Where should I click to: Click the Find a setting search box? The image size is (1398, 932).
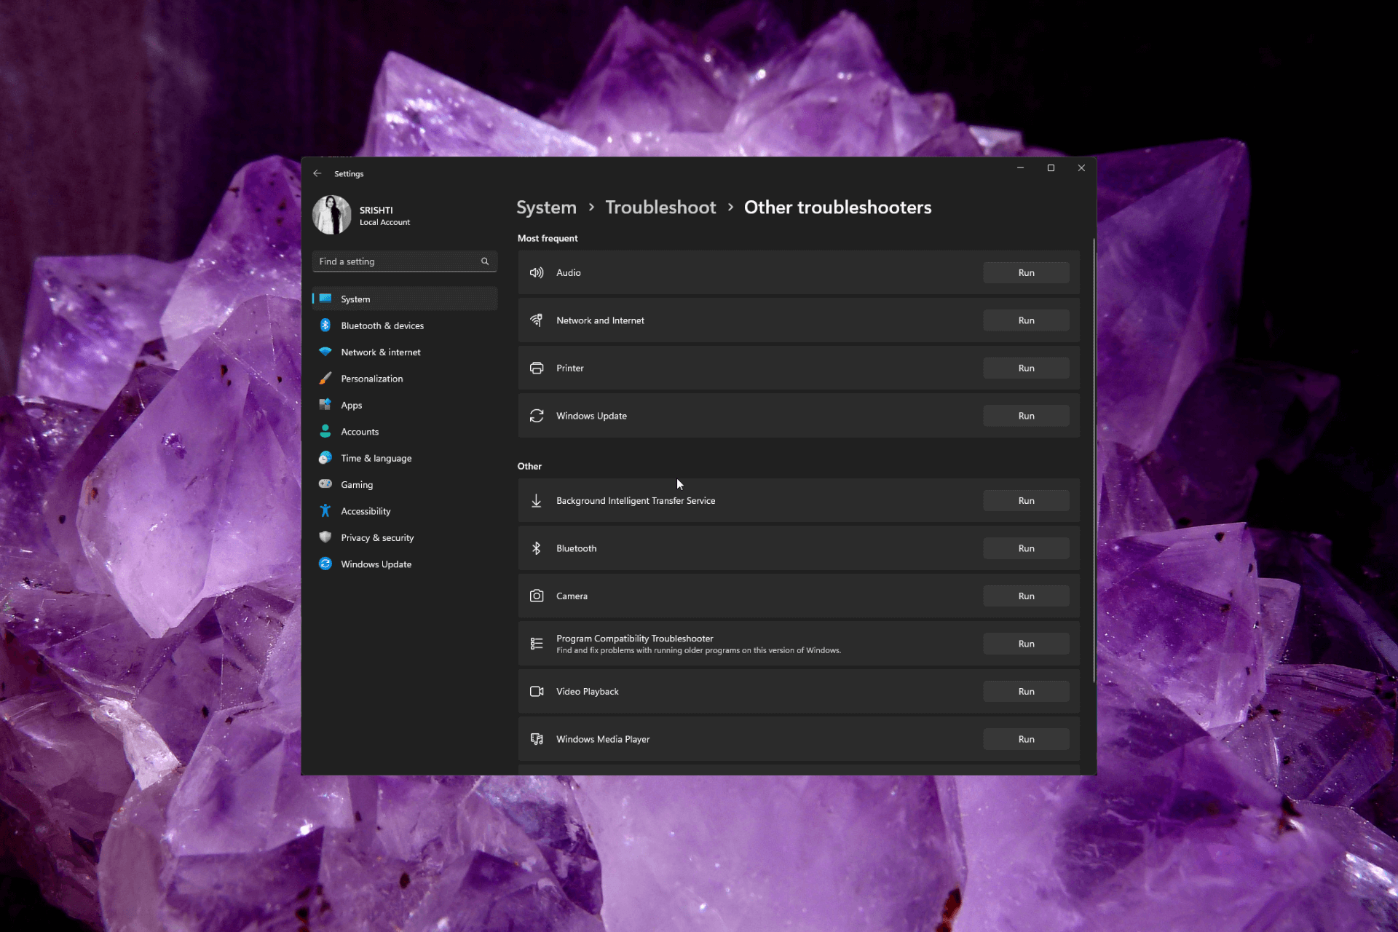[405, 261]
